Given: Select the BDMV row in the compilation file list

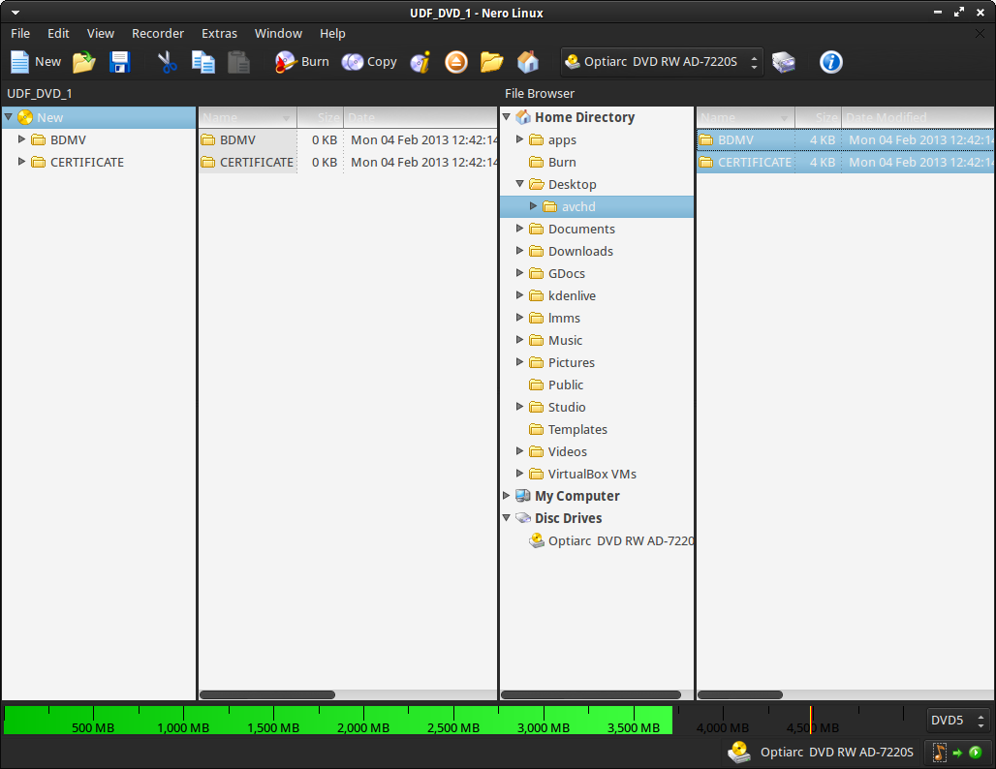Looking at the screenshot, I should 348,139.
